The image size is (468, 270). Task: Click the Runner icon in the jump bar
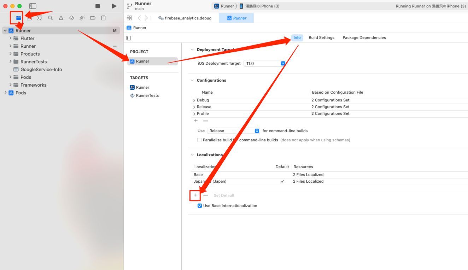(x=129, y=28)
